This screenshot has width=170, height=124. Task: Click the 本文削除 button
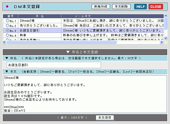click(121, 7)
